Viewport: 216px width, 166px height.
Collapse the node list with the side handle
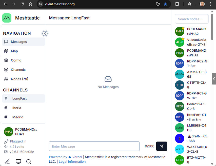(x=214, y=79)
